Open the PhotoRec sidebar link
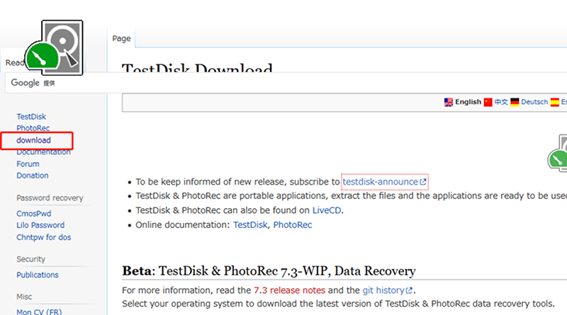The height and width of the screenshot is (315, 567). click(33, 128)
